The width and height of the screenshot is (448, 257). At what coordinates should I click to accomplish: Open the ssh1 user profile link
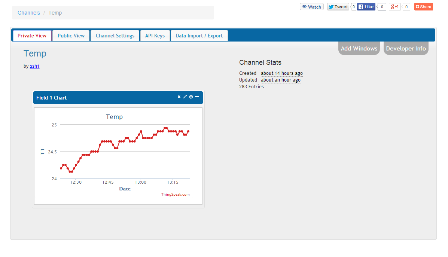pyautogui.click(x=34, y=66)
